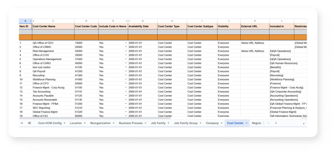
Task: Select the Cost Center Code header cell
Action: (x=86, y=26)
